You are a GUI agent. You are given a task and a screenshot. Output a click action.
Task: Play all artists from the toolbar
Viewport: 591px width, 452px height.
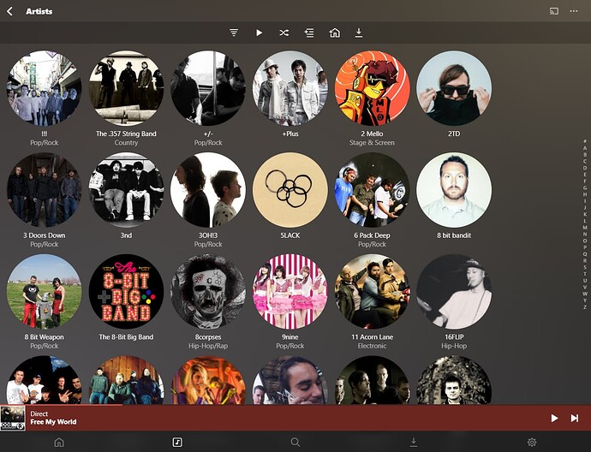259,33
